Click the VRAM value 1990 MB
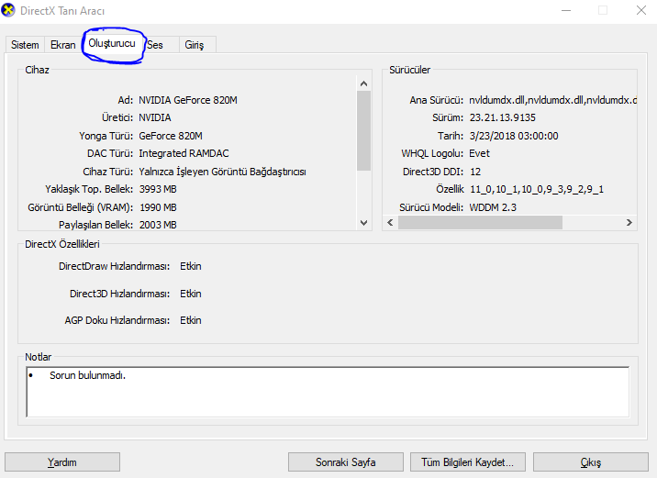 coord(158,207)
